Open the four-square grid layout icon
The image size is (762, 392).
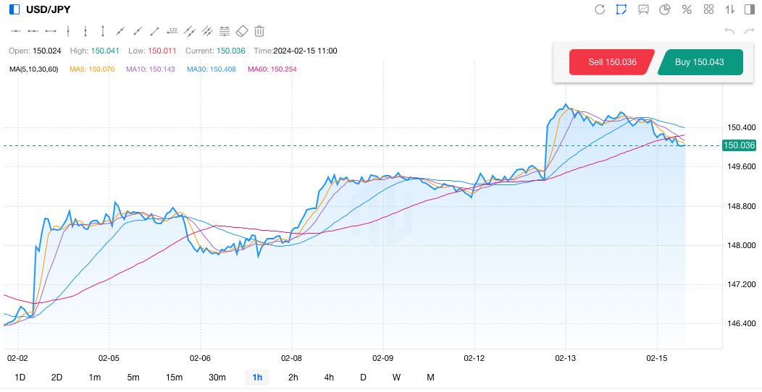click(708, 9)
